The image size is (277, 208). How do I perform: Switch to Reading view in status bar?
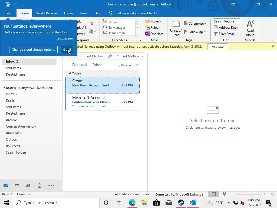pyautogui.click(x=224, y=194)
